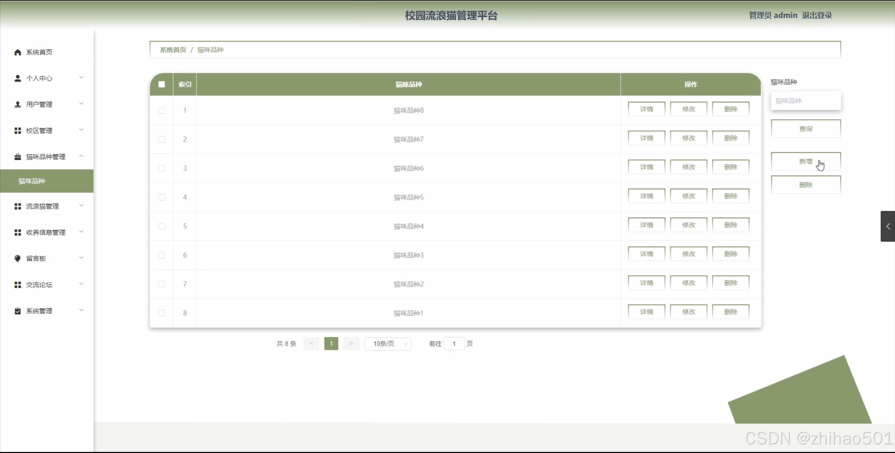Focus the 猫咪品种 search input field
Viewport: 895px width, 453px height.
[x=805, y=101]
